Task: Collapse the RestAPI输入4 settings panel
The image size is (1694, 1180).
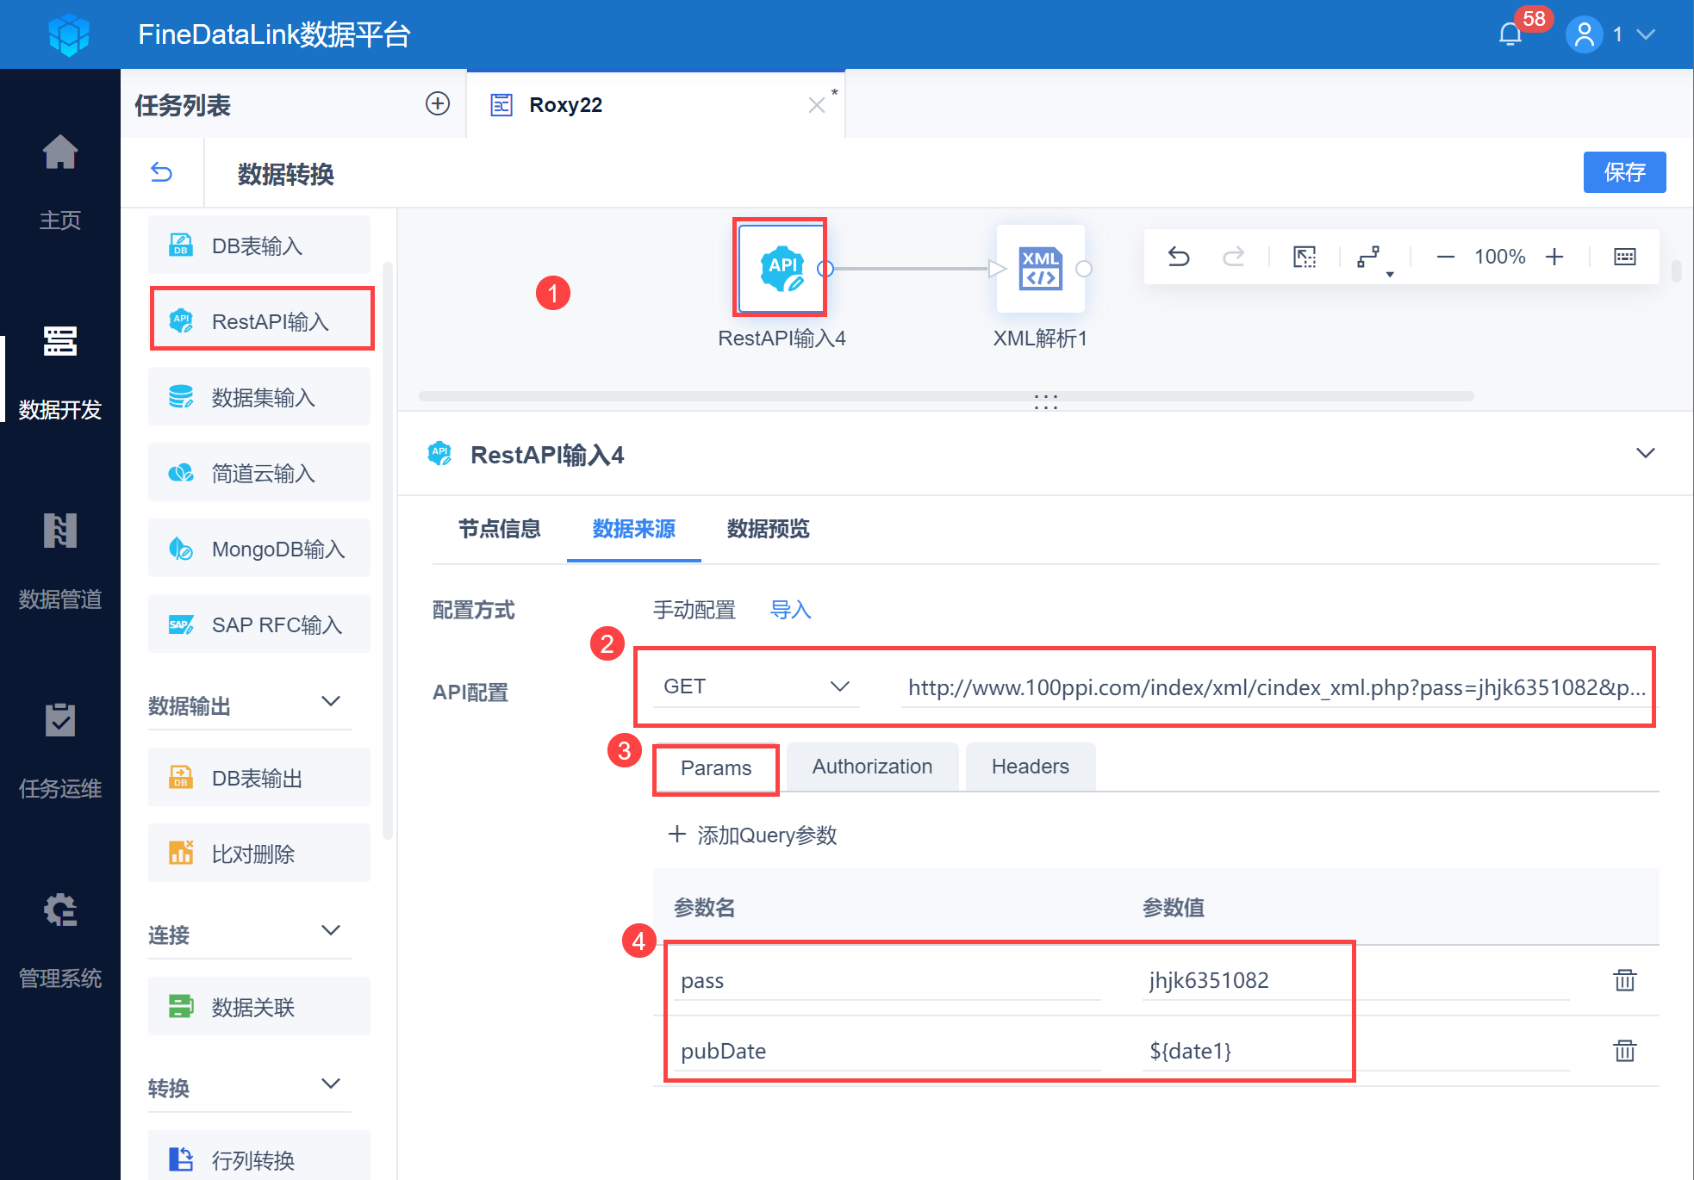Action: click(1645, 454)
